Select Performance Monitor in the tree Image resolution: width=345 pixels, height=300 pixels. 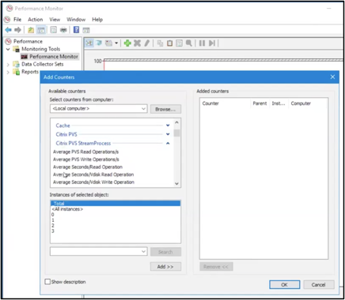pos(54,57)
